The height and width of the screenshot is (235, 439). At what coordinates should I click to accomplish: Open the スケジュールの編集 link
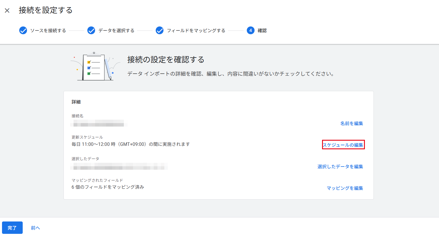click(343, 145)
